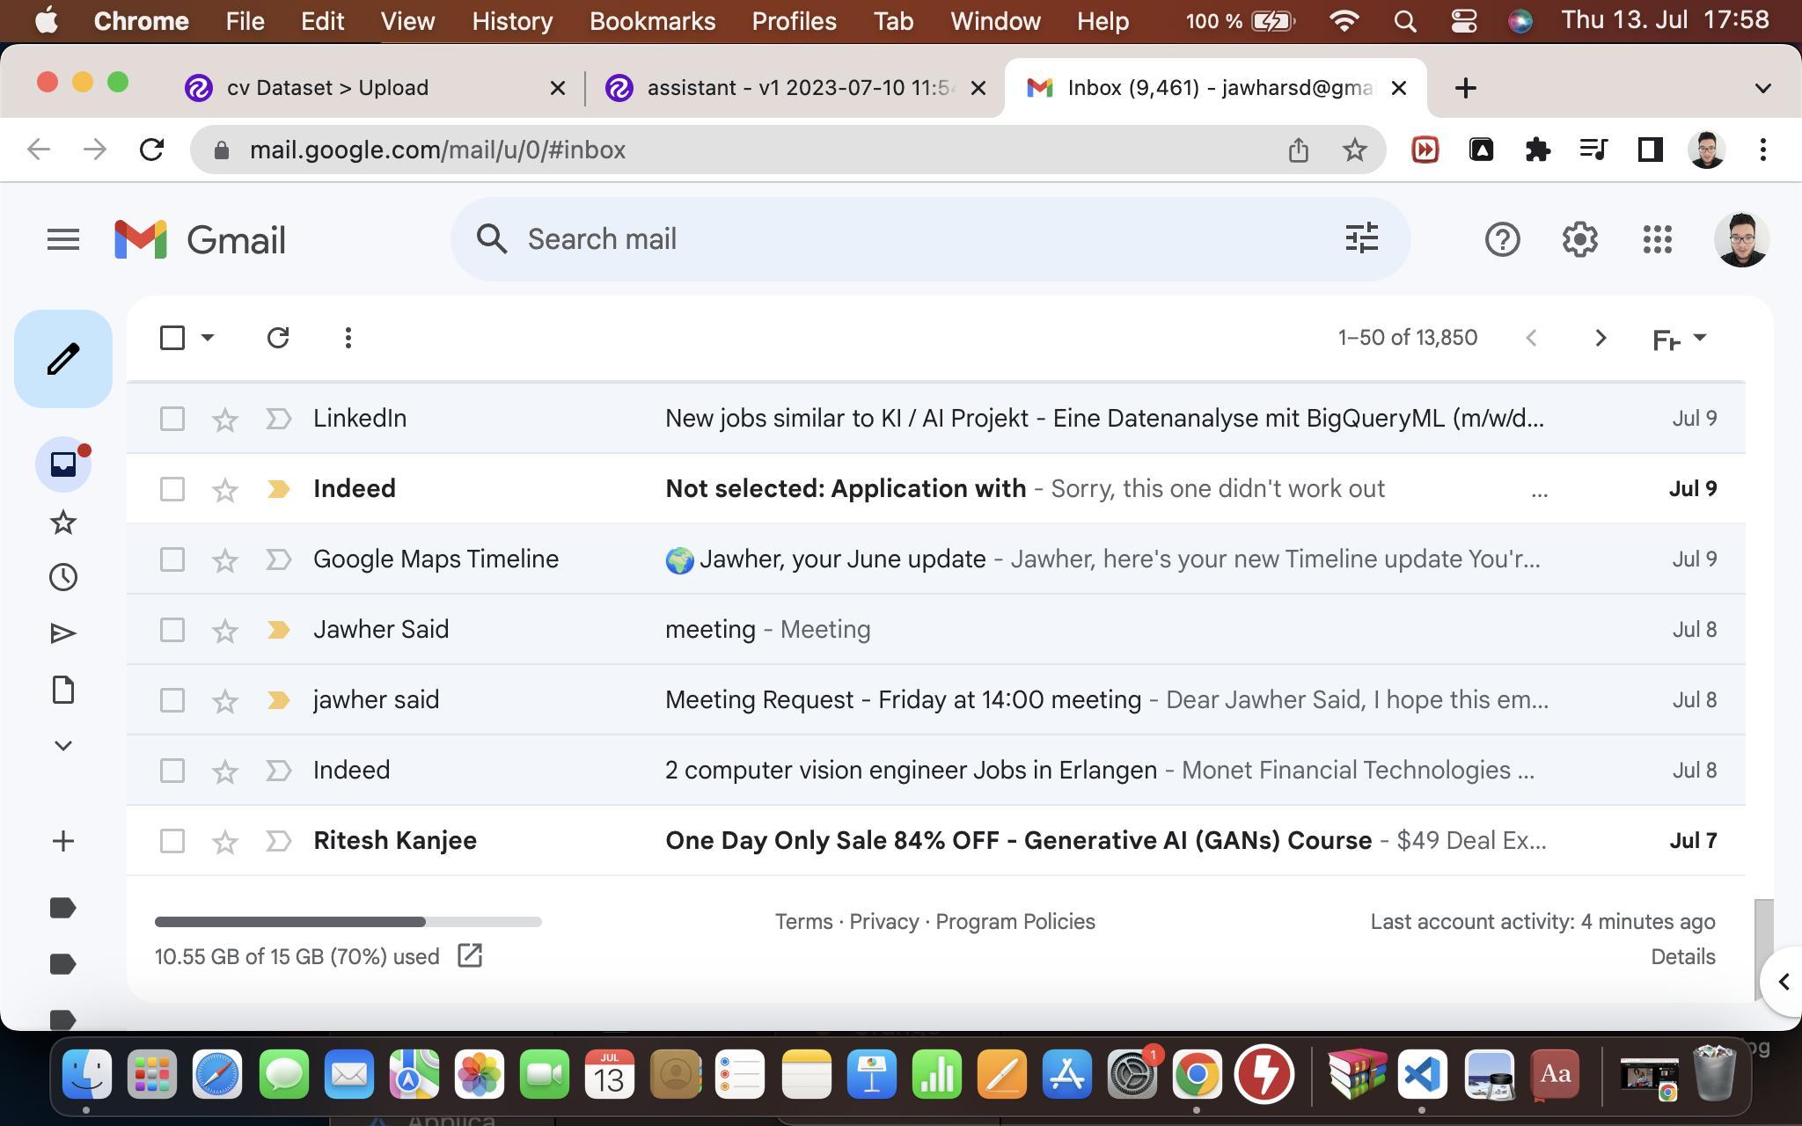The height and width of the screenshot is (1126, 1802).
Task: Open 2 computer vision engineer Jobs email
Action: tap(935, 771)
